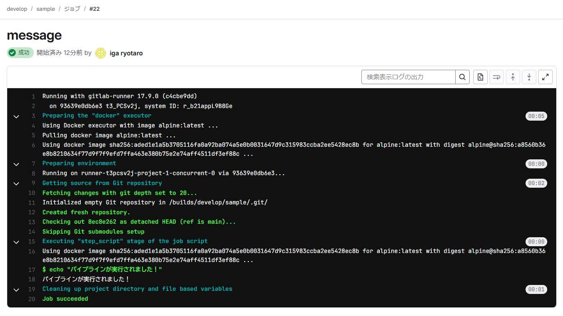Click iga ryotaro's avatar image
563x316 pixels.
[x=100, y=53]
